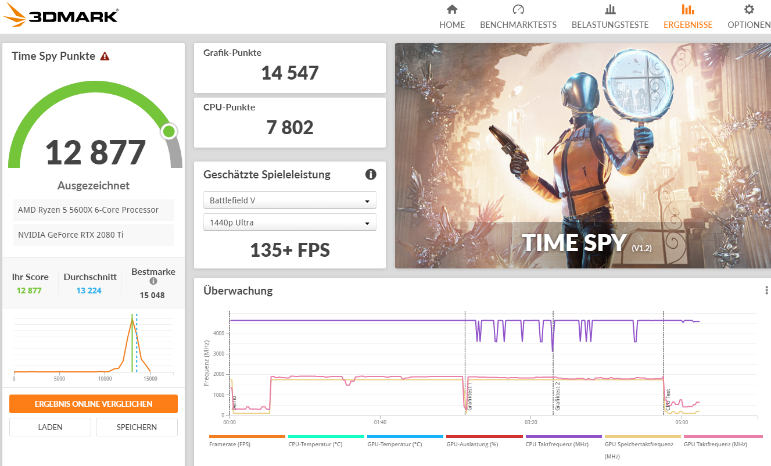
Task: Click the Grafik-Punkte value 14 547
Action: pyautogui.click(x=290, y=73)
